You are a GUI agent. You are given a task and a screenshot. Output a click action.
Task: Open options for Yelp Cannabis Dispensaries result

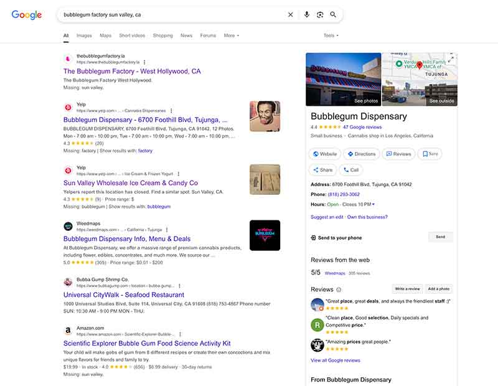[x=171, y=111]
